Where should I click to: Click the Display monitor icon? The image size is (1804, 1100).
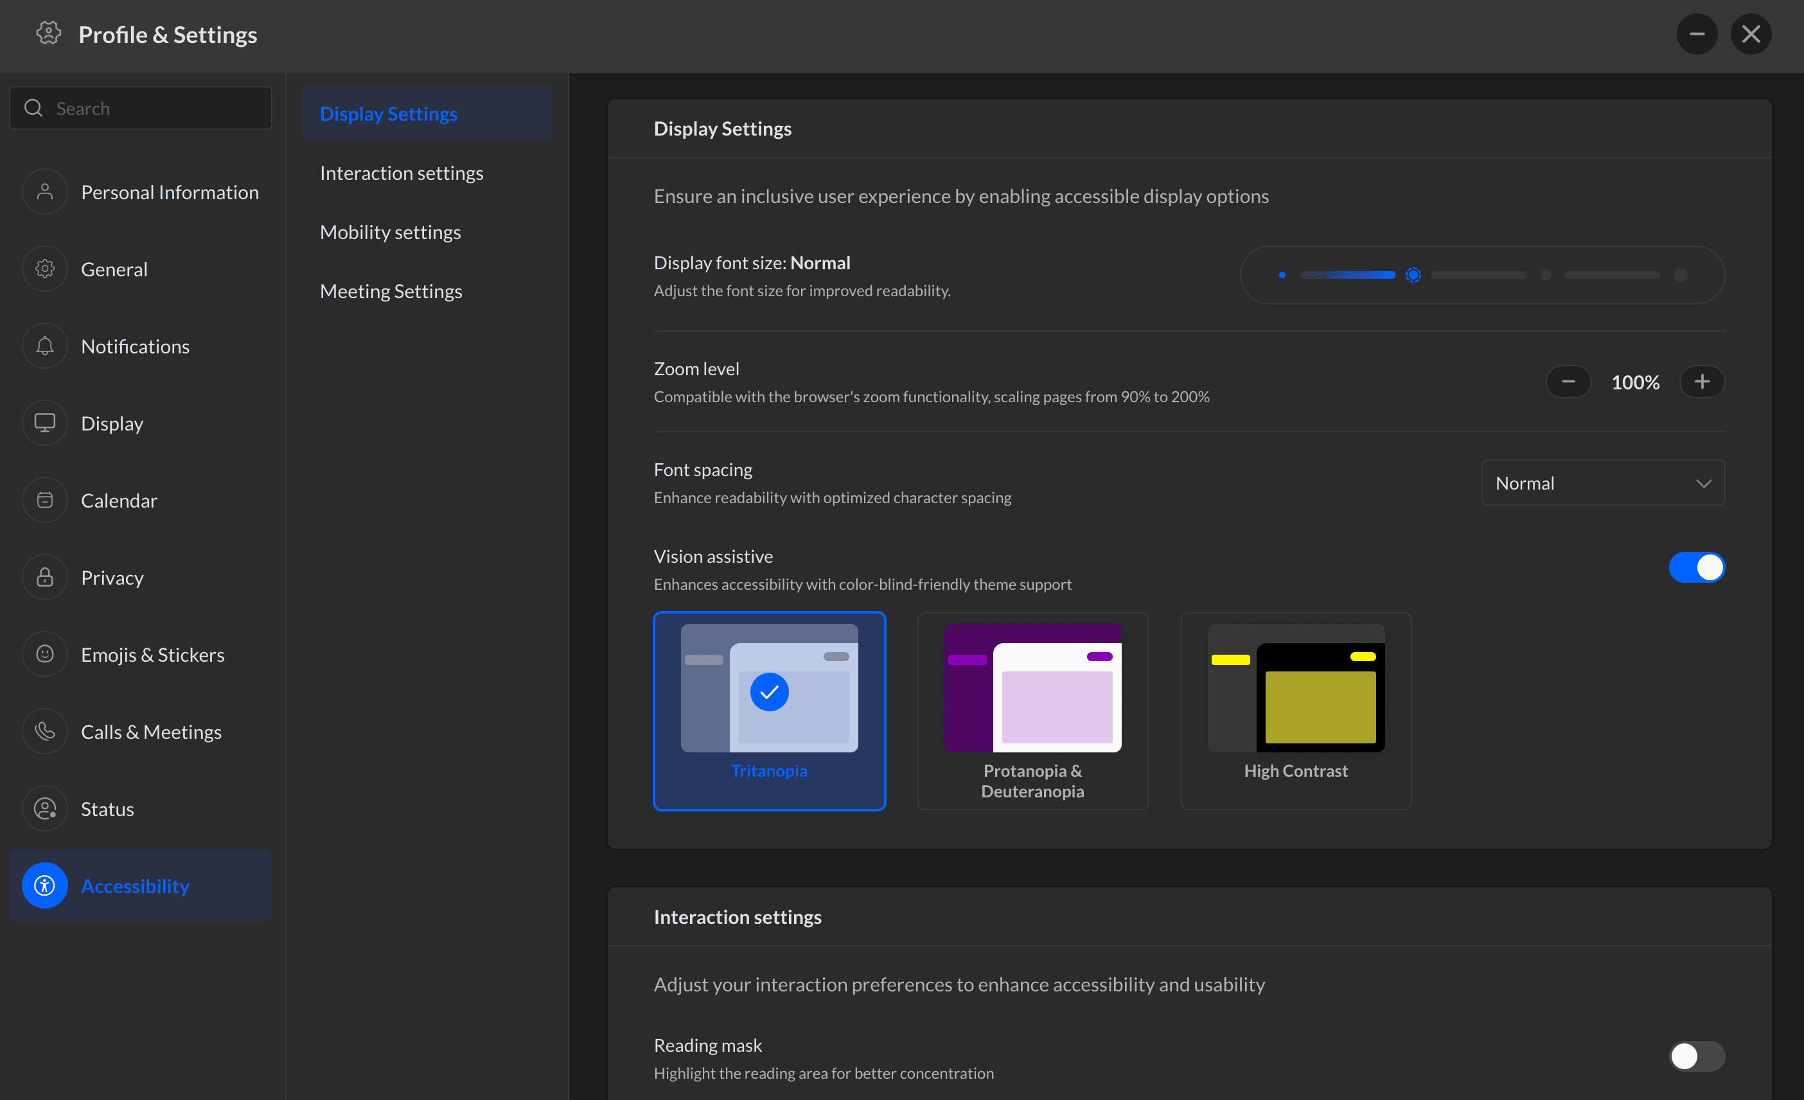point(45,423)
